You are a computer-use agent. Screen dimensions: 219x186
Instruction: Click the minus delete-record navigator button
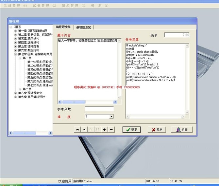tap(111, 130)
